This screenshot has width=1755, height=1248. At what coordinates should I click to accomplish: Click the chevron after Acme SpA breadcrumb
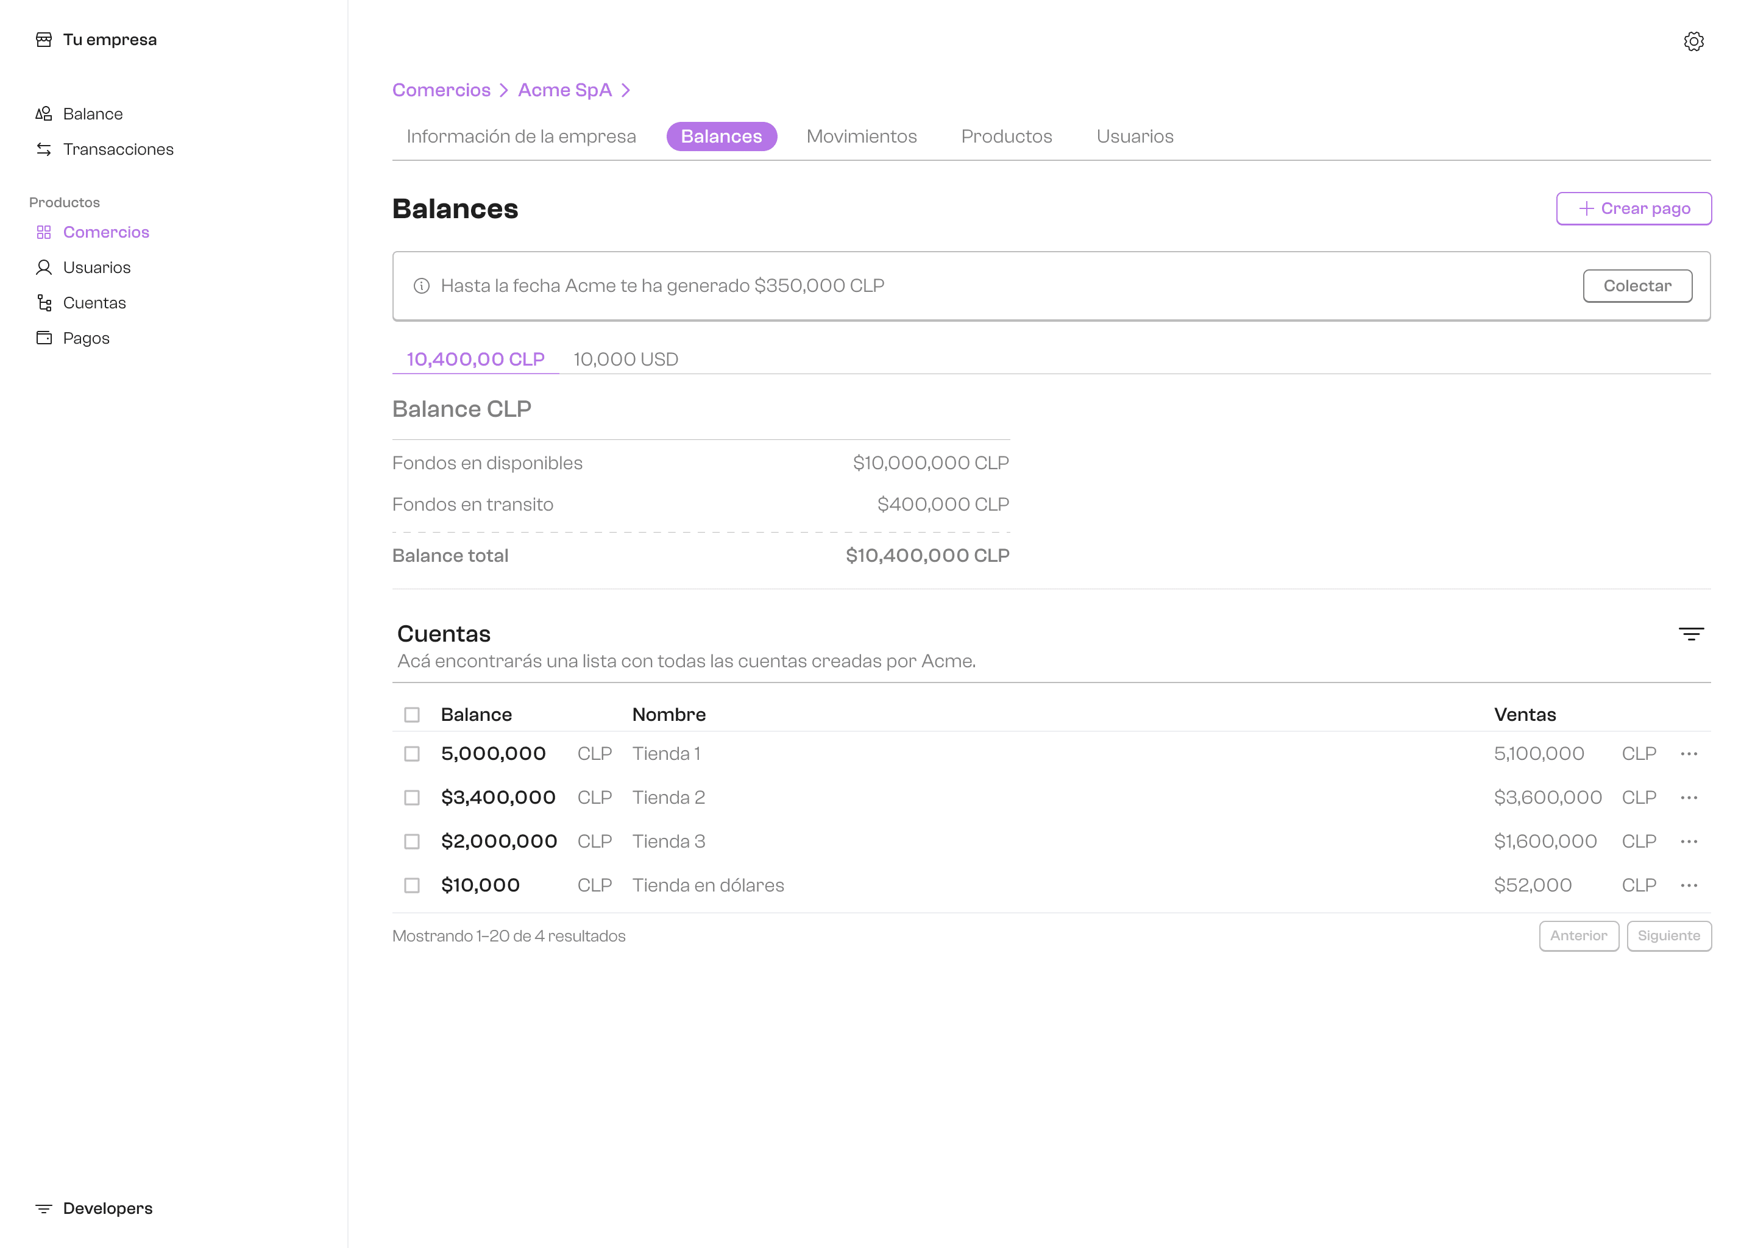tap(626, 91)
